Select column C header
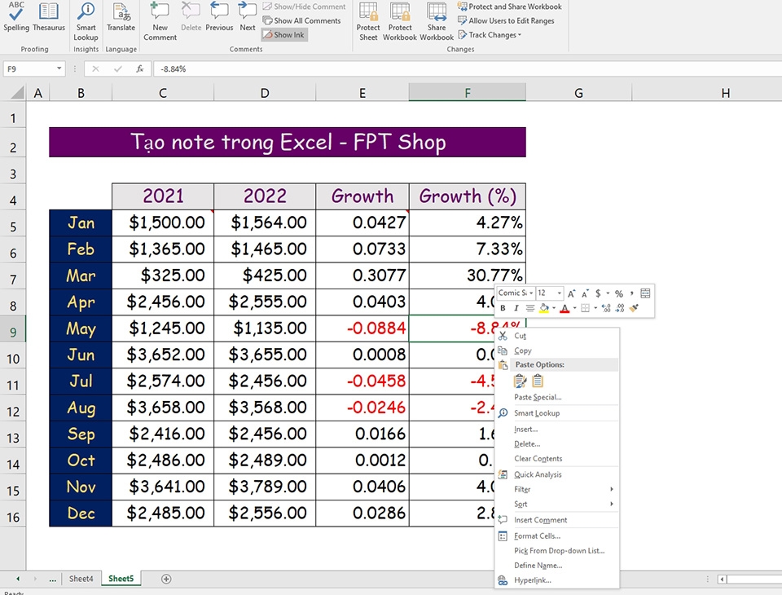This screenshot has height=595, width=782. pos(163,93)
